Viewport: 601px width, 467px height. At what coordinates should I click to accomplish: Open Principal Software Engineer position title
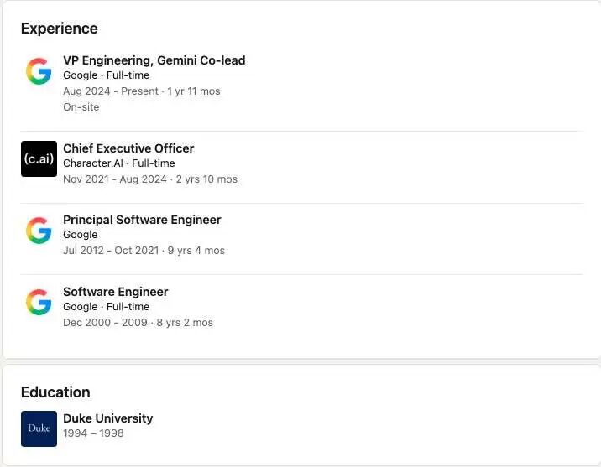[x=142, y=220]
